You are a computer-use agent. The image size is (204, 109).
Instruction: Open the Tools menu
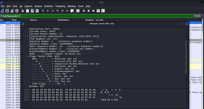point(81,6)
